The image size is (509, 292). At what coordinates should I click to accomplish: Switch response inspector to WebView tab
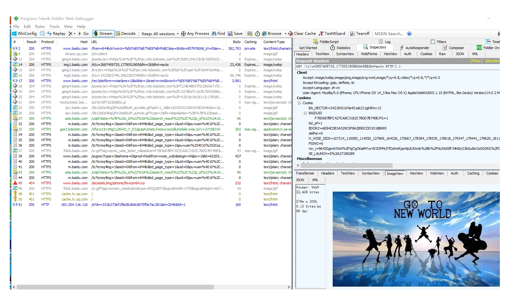[437, 173]
